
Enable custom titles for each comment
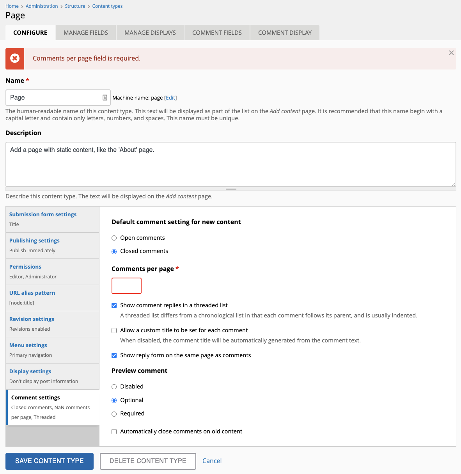[114, 330]
